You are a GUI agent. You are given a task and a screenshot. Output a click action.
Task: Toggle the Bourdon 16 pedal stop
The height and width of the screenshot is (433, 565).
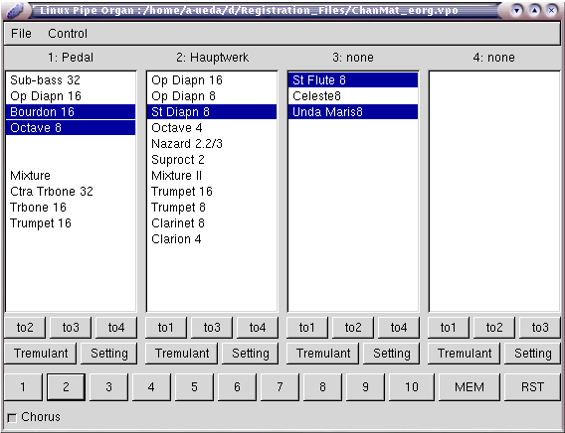(71, 112)
